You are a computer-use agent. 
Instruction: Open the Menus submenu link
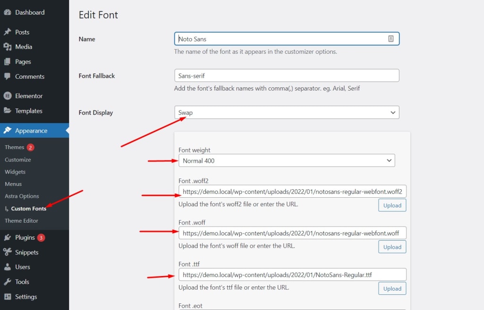[x=13, y=184]
